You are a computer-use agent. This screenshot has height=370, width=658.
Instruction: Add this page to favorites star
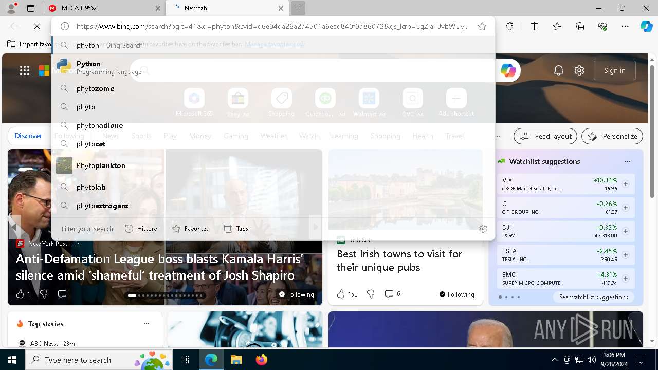[x=482, y=26]
